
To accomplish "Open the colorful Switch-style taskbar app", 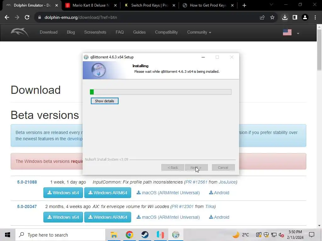I will coord(160,235).
